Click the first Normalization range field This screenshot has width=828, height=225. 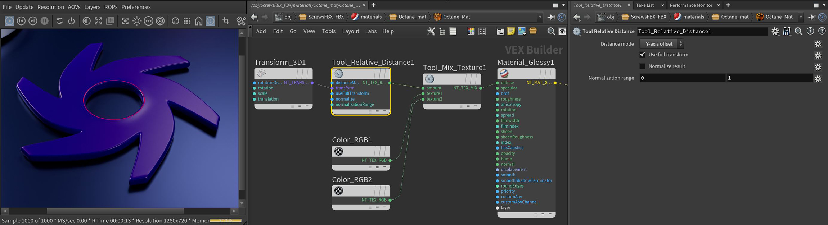(x=682, y=78)
